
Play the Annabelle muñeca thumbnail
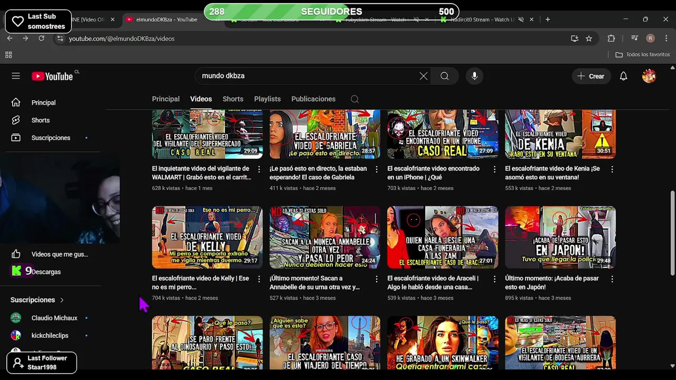tap(325, 237)
